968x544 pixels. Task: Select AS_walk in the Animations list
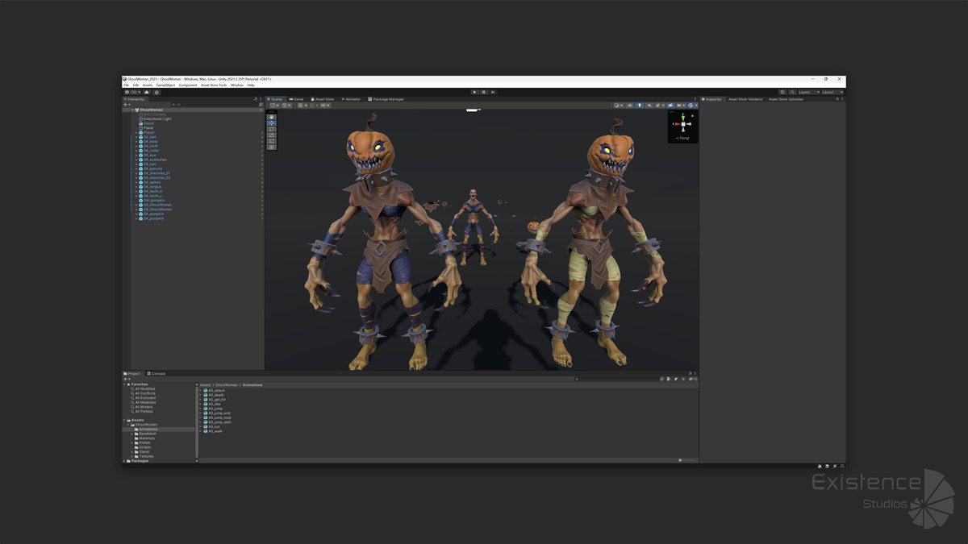215,431
